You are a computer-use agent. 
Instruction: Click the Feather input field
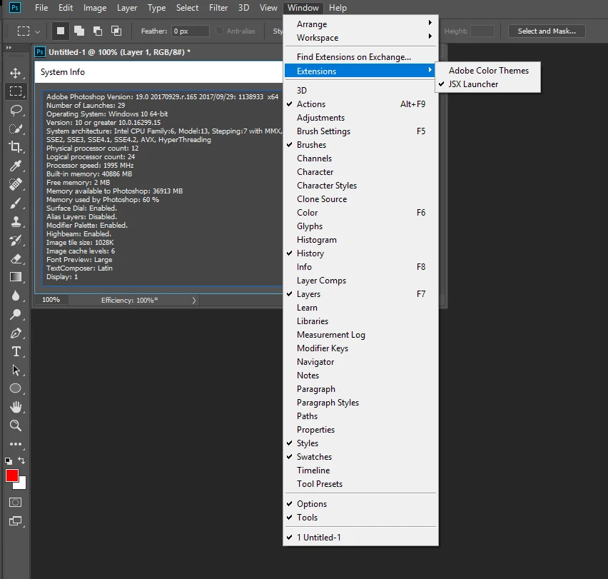point(191,31)
